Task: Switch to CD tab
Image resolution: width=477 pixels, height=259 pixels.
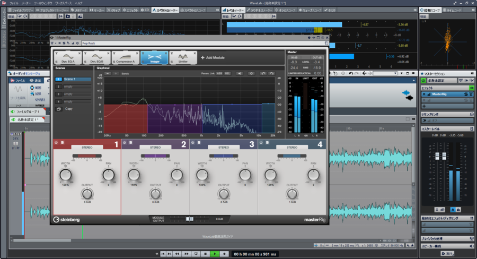Action: pyautogui.click(x=145, y=10)
